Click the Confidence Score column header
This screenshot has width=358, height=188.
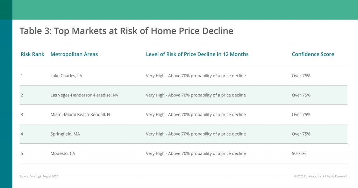[x=313, y=54]
